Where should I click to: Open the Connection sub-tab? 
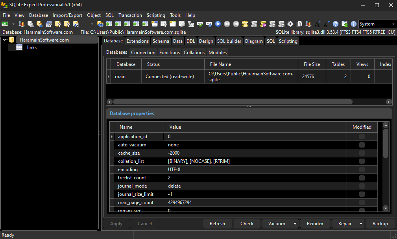[143, 52]
